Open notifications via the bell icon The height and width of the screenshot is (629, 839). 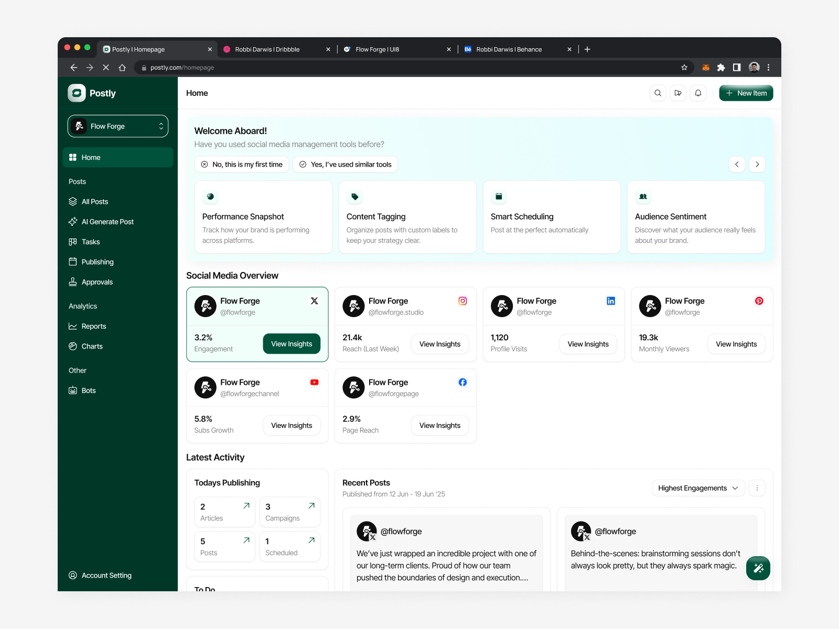698,93
